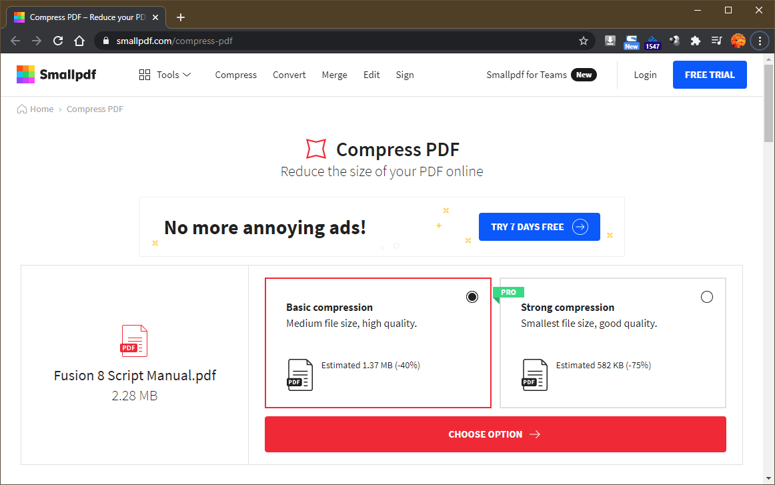Open the media control icon
The image size is (775, 485).
click(717, 41)
